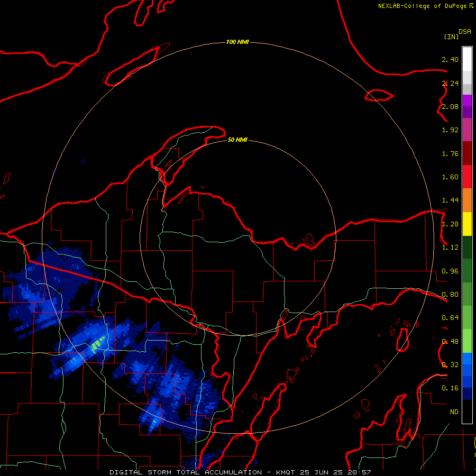Select the yellow legend color block

pos(467,224)
